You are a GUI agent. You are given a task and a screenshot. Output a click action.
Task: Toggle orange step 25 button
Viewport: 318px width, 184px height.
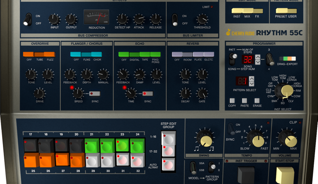[31, 160]
